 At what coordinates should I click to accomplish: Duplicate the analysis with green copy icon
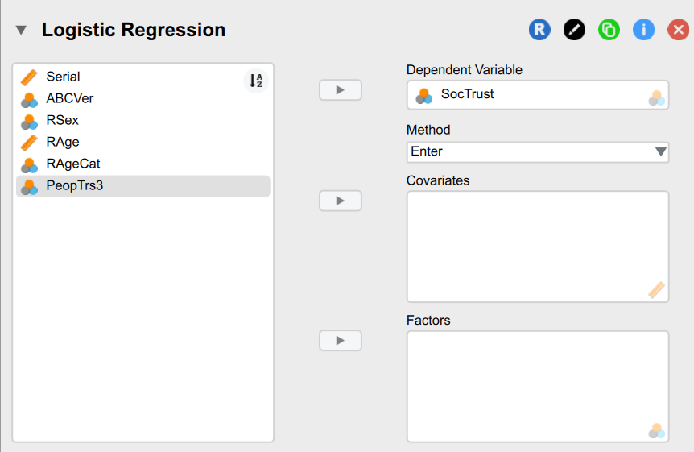(x=609, y=30)
